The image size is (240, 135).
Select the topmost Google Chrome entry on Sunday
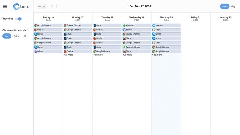click(x=48, y=25)
